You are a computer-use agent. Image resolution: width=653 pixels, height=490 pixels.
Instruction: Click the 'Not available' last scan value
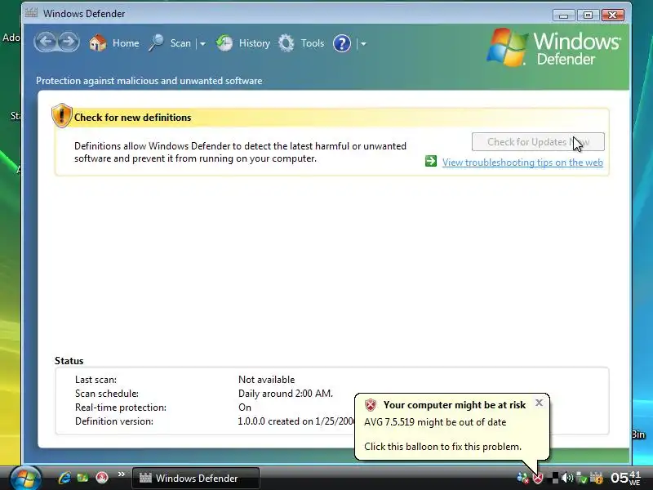click(x=266, y=380)
